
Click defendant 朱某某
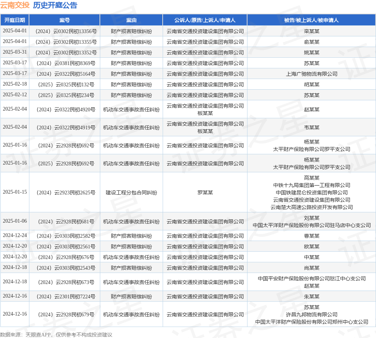(x=311, y=297)
